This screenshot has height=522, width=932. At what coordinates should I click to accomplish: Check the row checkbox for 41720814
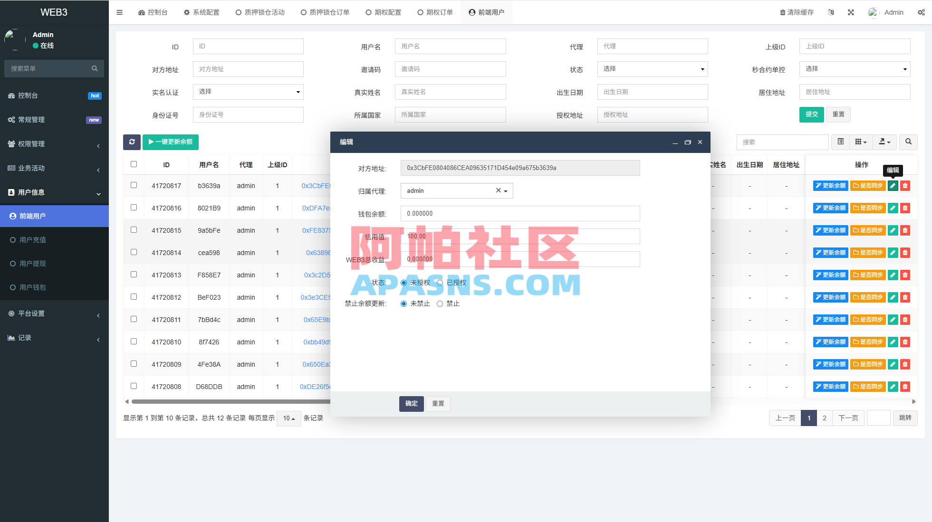coord(134,252)
